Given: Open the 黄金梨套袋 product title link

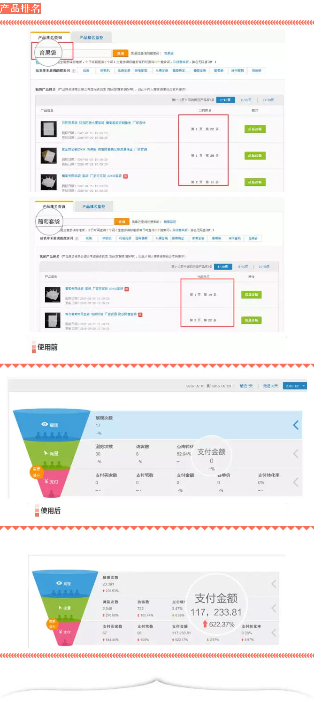Looking at the screenshot, I should pos(104,149).
